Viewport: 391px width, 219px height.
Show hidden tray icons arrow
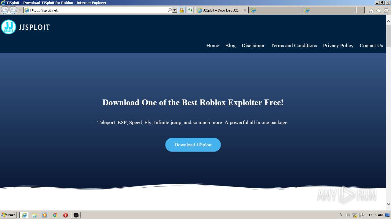click(341, 215)
